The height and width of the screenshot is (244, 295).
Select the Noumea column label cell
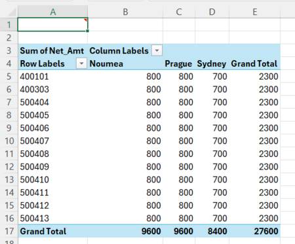coord(125,63)
